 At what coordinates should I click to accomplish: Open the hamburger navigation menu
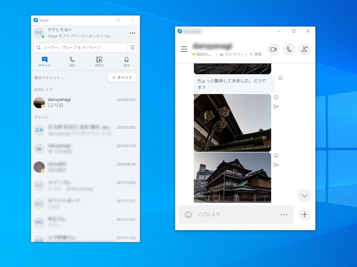[x=184, y=49]
